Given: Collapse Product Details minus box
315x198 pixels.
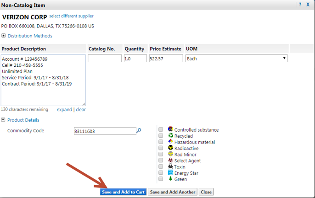Looking at the screenshot, I should click(x=3, y=120).
